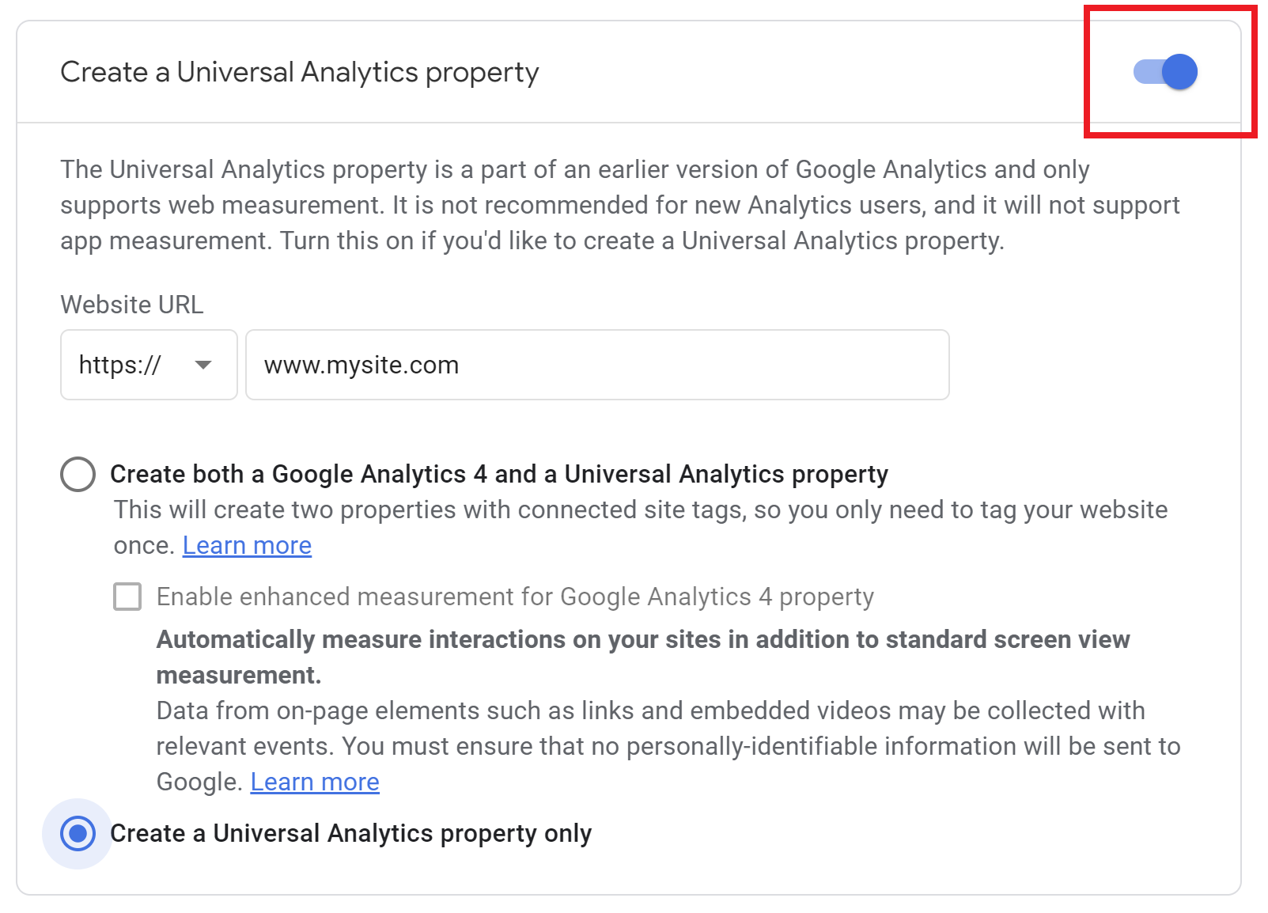Click the "Create a Universal Analytics property" heading
1268x913 pixels.
pos(299,72)
